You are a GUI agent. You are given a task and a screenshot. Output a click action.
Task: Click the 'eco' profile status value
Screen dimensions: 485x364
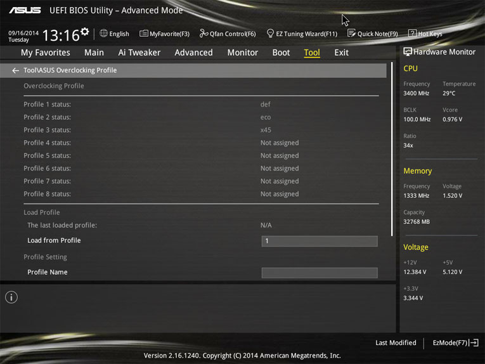[x=266, y=117]
